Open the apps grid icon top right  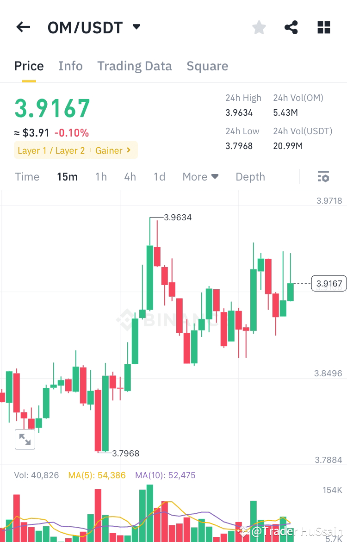pos(323,27)
